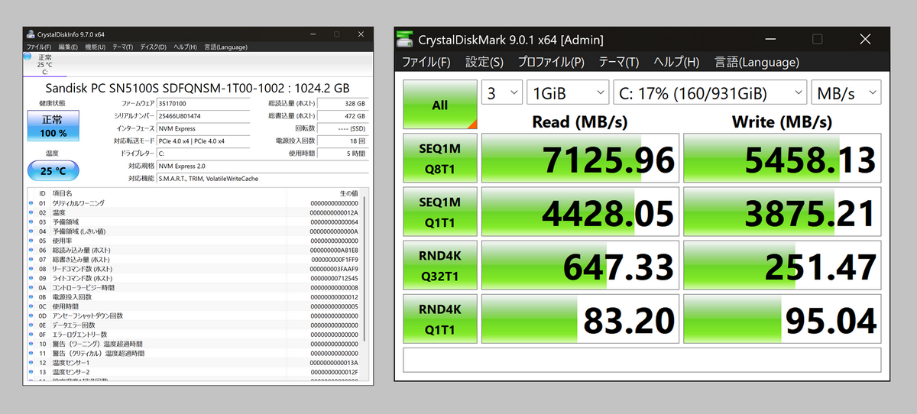The image size is (917, 414).
Task: Click the green All benchmark button
Action: [x=440, y=105]
